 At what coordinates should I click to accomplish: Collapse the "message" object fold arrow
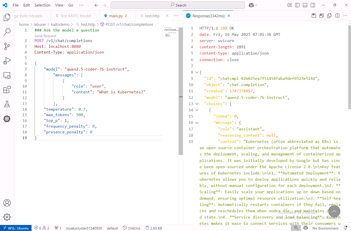pos(197,123)
